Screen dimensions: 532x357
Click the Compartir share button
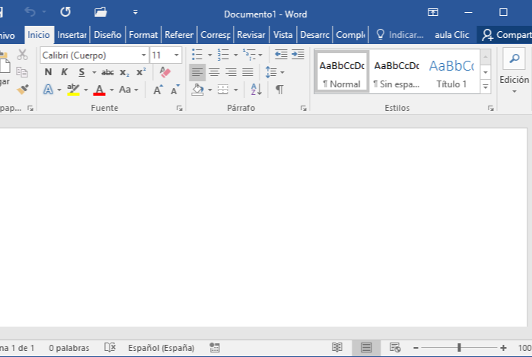[506, 35]
